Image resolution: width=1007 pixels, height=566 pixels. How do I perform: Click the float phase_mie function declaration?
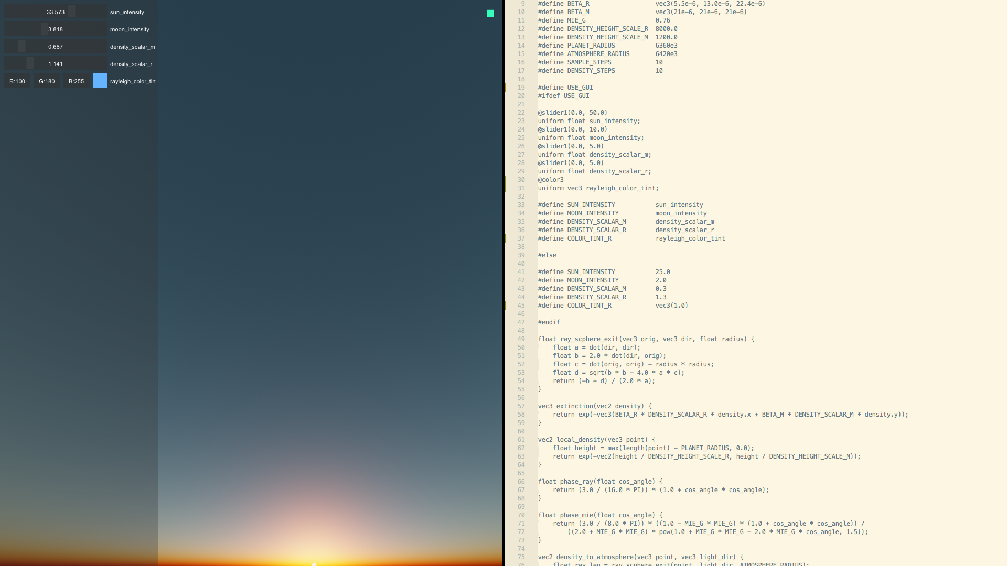[600, 515]
